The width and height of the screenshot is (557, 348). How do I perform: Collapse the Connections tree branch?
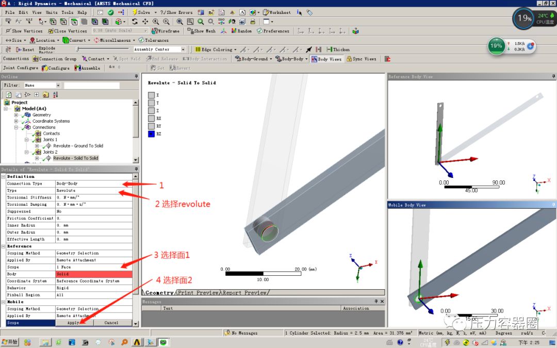17,127
